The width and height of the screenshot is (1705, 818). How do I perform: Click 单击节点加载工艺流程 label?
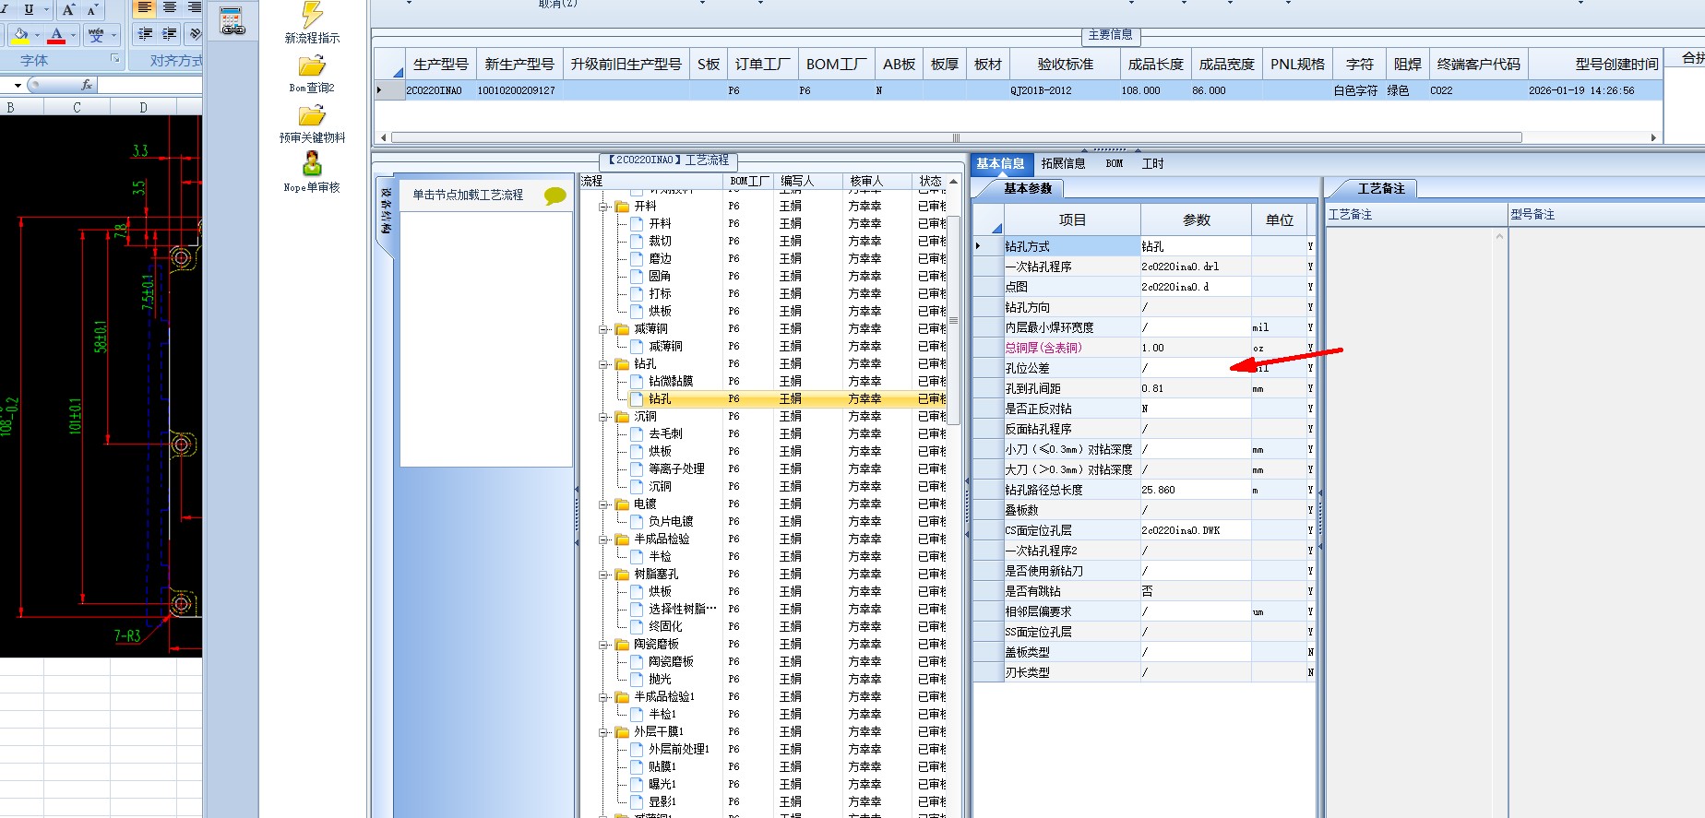(x=468, y=195)
